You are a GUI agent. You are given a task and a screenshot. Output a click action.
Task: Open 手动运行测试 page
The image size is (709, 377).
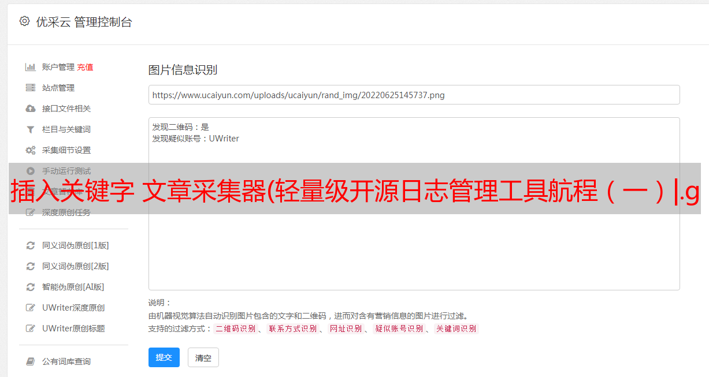(x=66, y=171)
